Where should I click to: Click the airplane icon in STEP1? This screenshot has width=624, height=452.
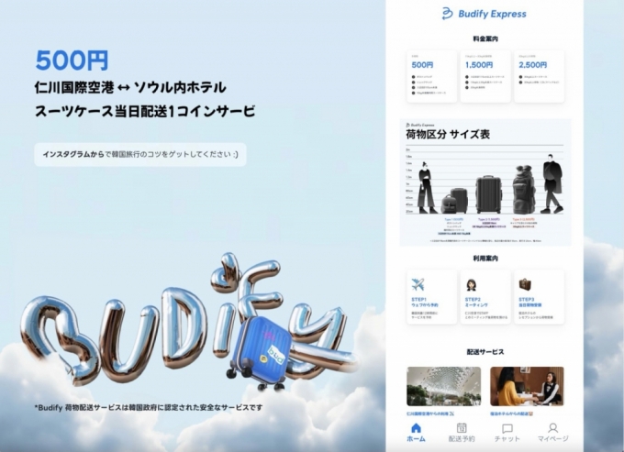[x=418, y=284]
